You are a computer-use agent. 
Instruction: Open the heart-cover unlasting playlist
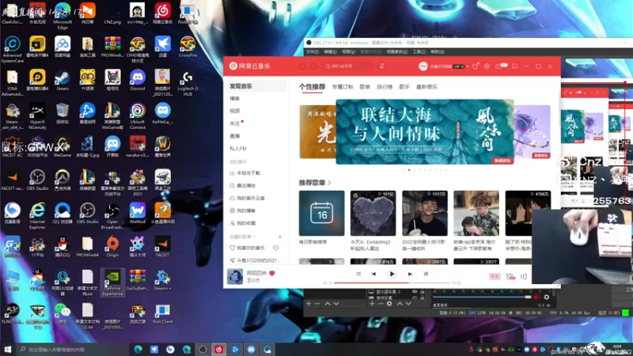373,213
